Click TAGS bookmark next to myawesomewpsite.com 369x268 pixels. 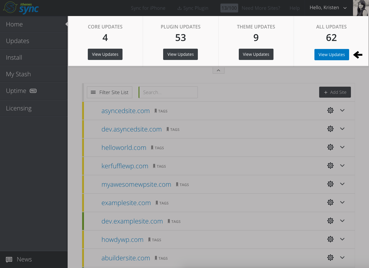[182, 185]
